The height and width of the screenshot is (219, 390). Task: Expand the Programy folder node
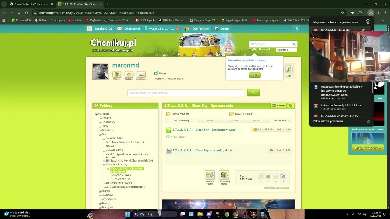[100, 195]
